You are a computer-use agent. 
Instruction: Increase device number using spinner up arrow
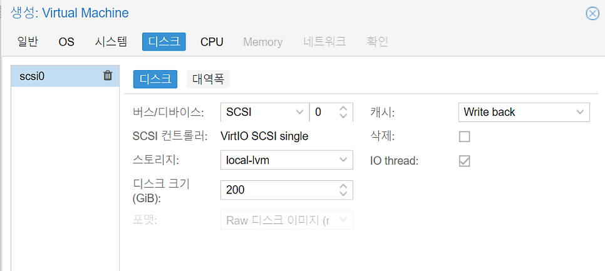(x=343, y=109)
